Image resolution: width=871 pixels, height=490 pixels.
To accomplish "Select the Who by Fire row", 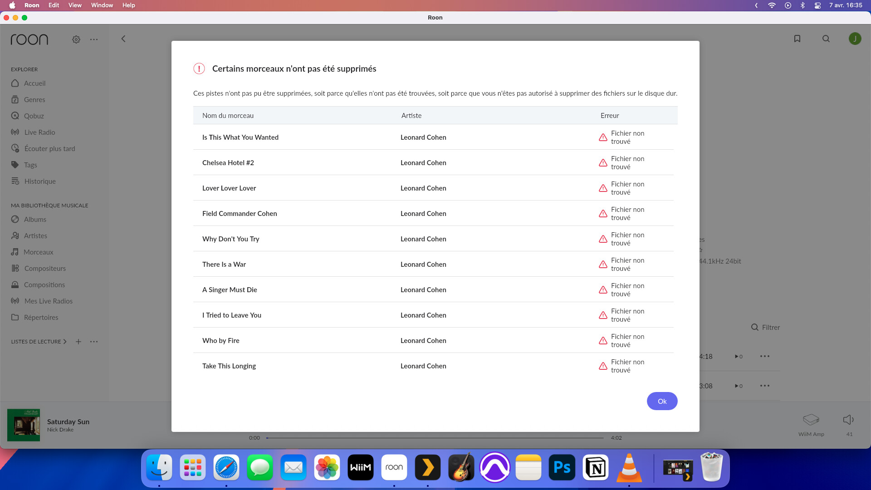I will pyautogui.click(x=433, y=340).
